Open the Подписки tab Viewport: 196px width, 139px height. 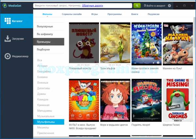pyautogui.click(x=154, y=14)
